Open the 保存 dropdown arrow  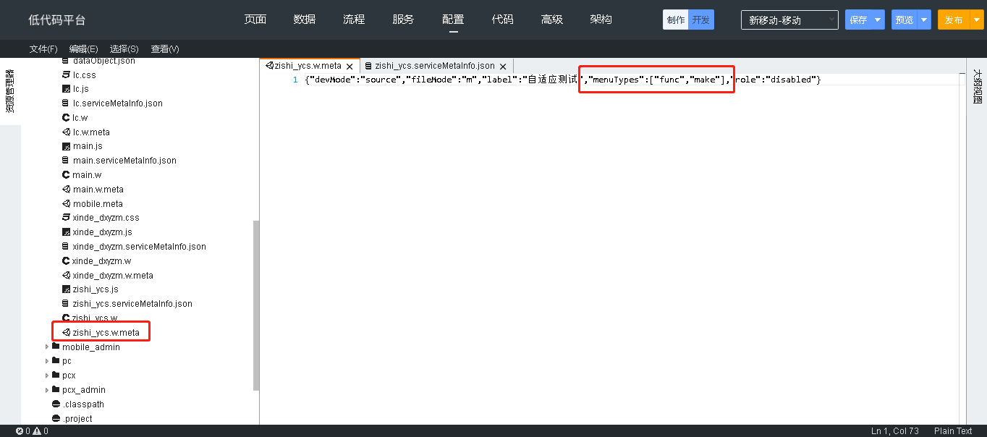click(x=878, y=20)
